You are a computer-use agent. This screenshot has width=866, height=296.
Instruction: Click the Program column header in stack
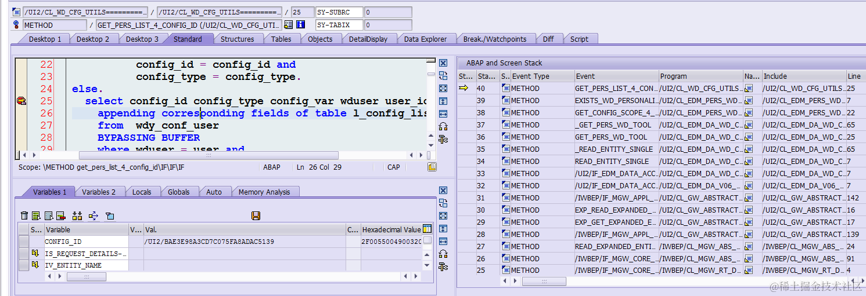pos(700,76)
